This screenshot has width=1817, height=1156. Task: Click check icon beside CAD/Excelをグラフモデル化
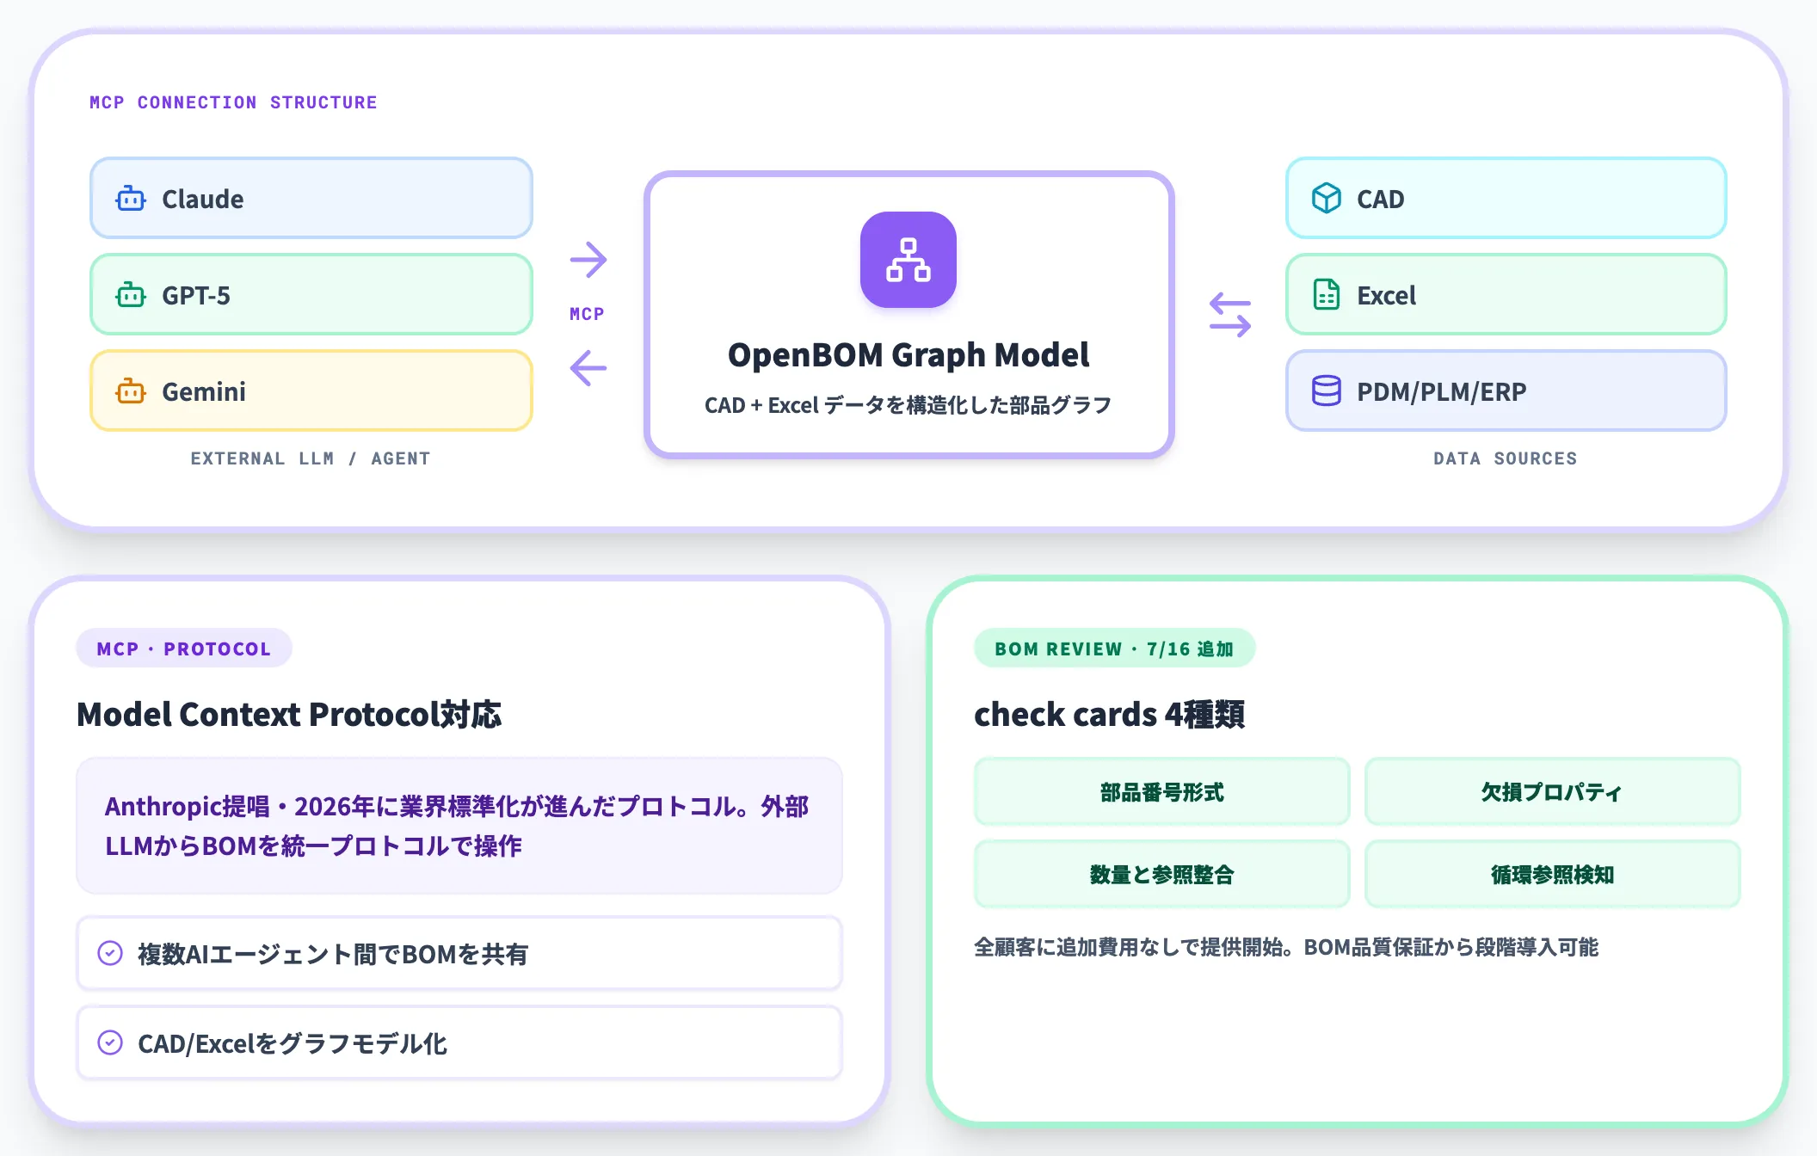(x=110, y=1042)
